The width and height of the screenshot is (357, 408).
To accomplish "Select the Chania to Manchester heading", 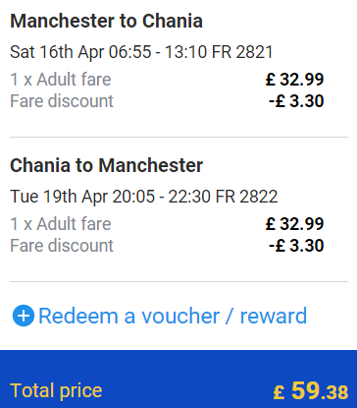I will click(x=106, y=165).
